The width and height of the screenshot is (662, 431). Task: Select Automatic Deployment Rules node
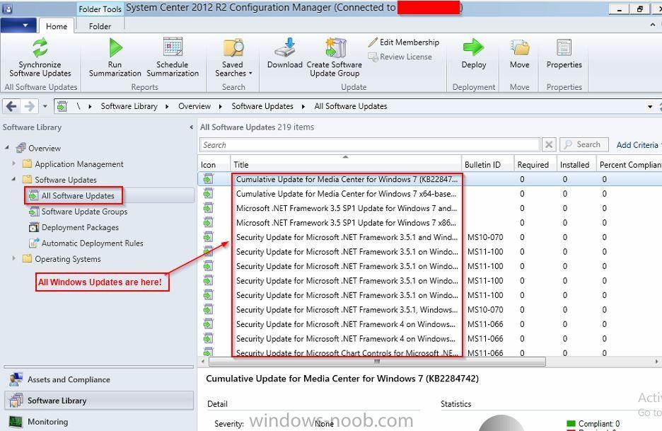(92, 243)
